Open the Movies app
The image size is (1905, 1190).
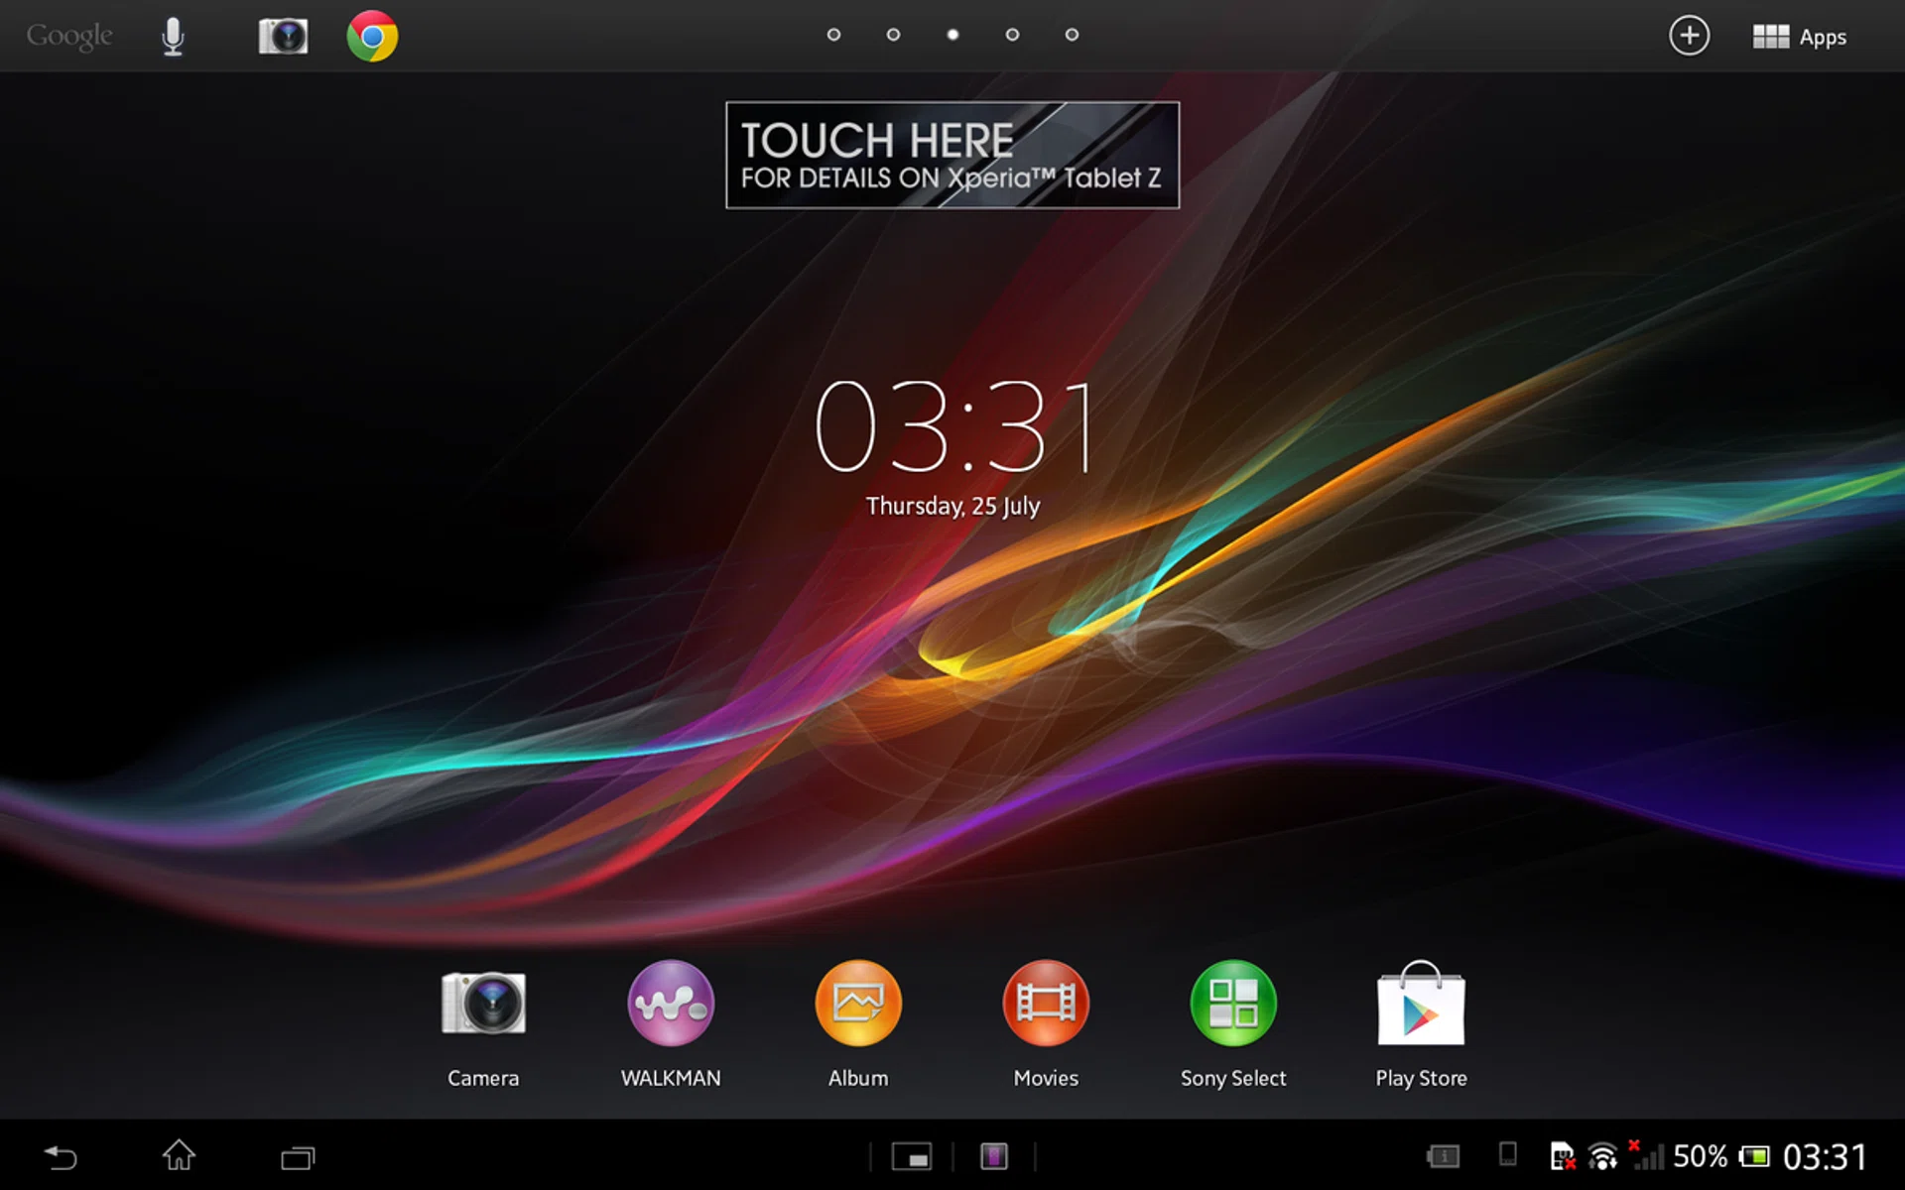tap(1046, 1004)
